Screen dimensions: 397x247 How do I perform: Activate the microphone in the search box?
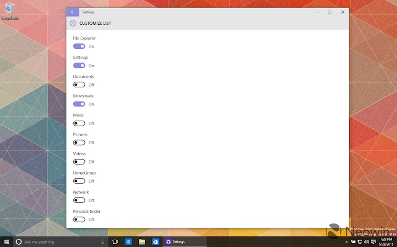(102, 242)
